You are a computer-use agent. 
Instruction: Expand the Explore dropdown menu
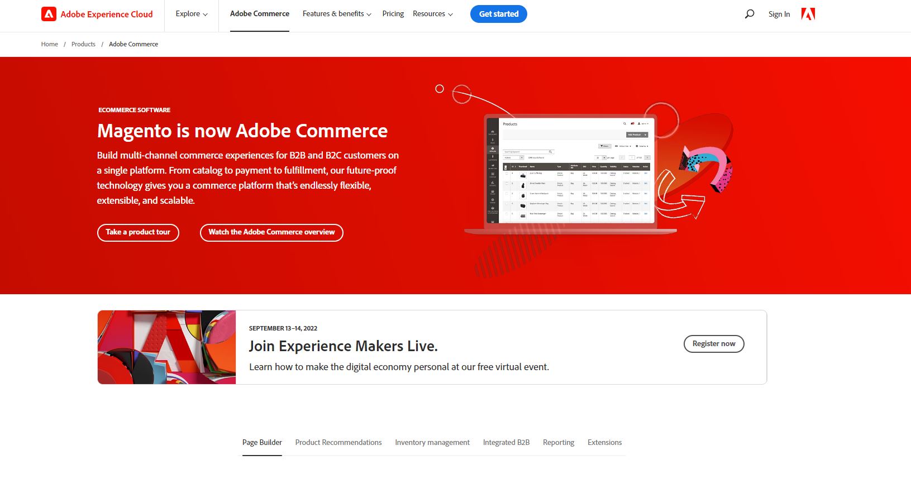(x=192, y=14)
